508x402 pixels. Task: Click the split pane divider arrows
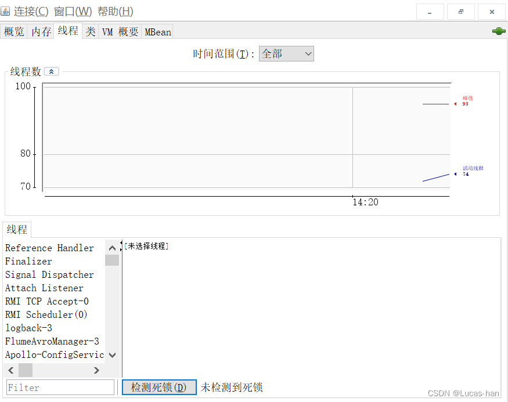tap(121, 246)
